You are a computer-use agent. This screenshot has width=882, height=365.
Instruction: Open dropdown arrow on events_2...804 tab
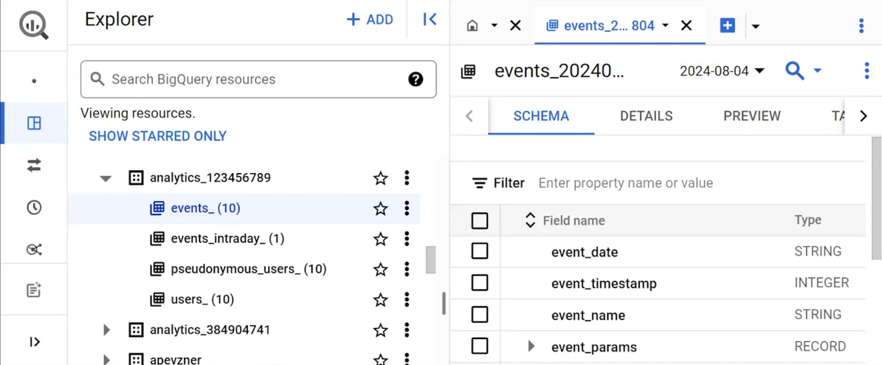click(x=665, y=26)
